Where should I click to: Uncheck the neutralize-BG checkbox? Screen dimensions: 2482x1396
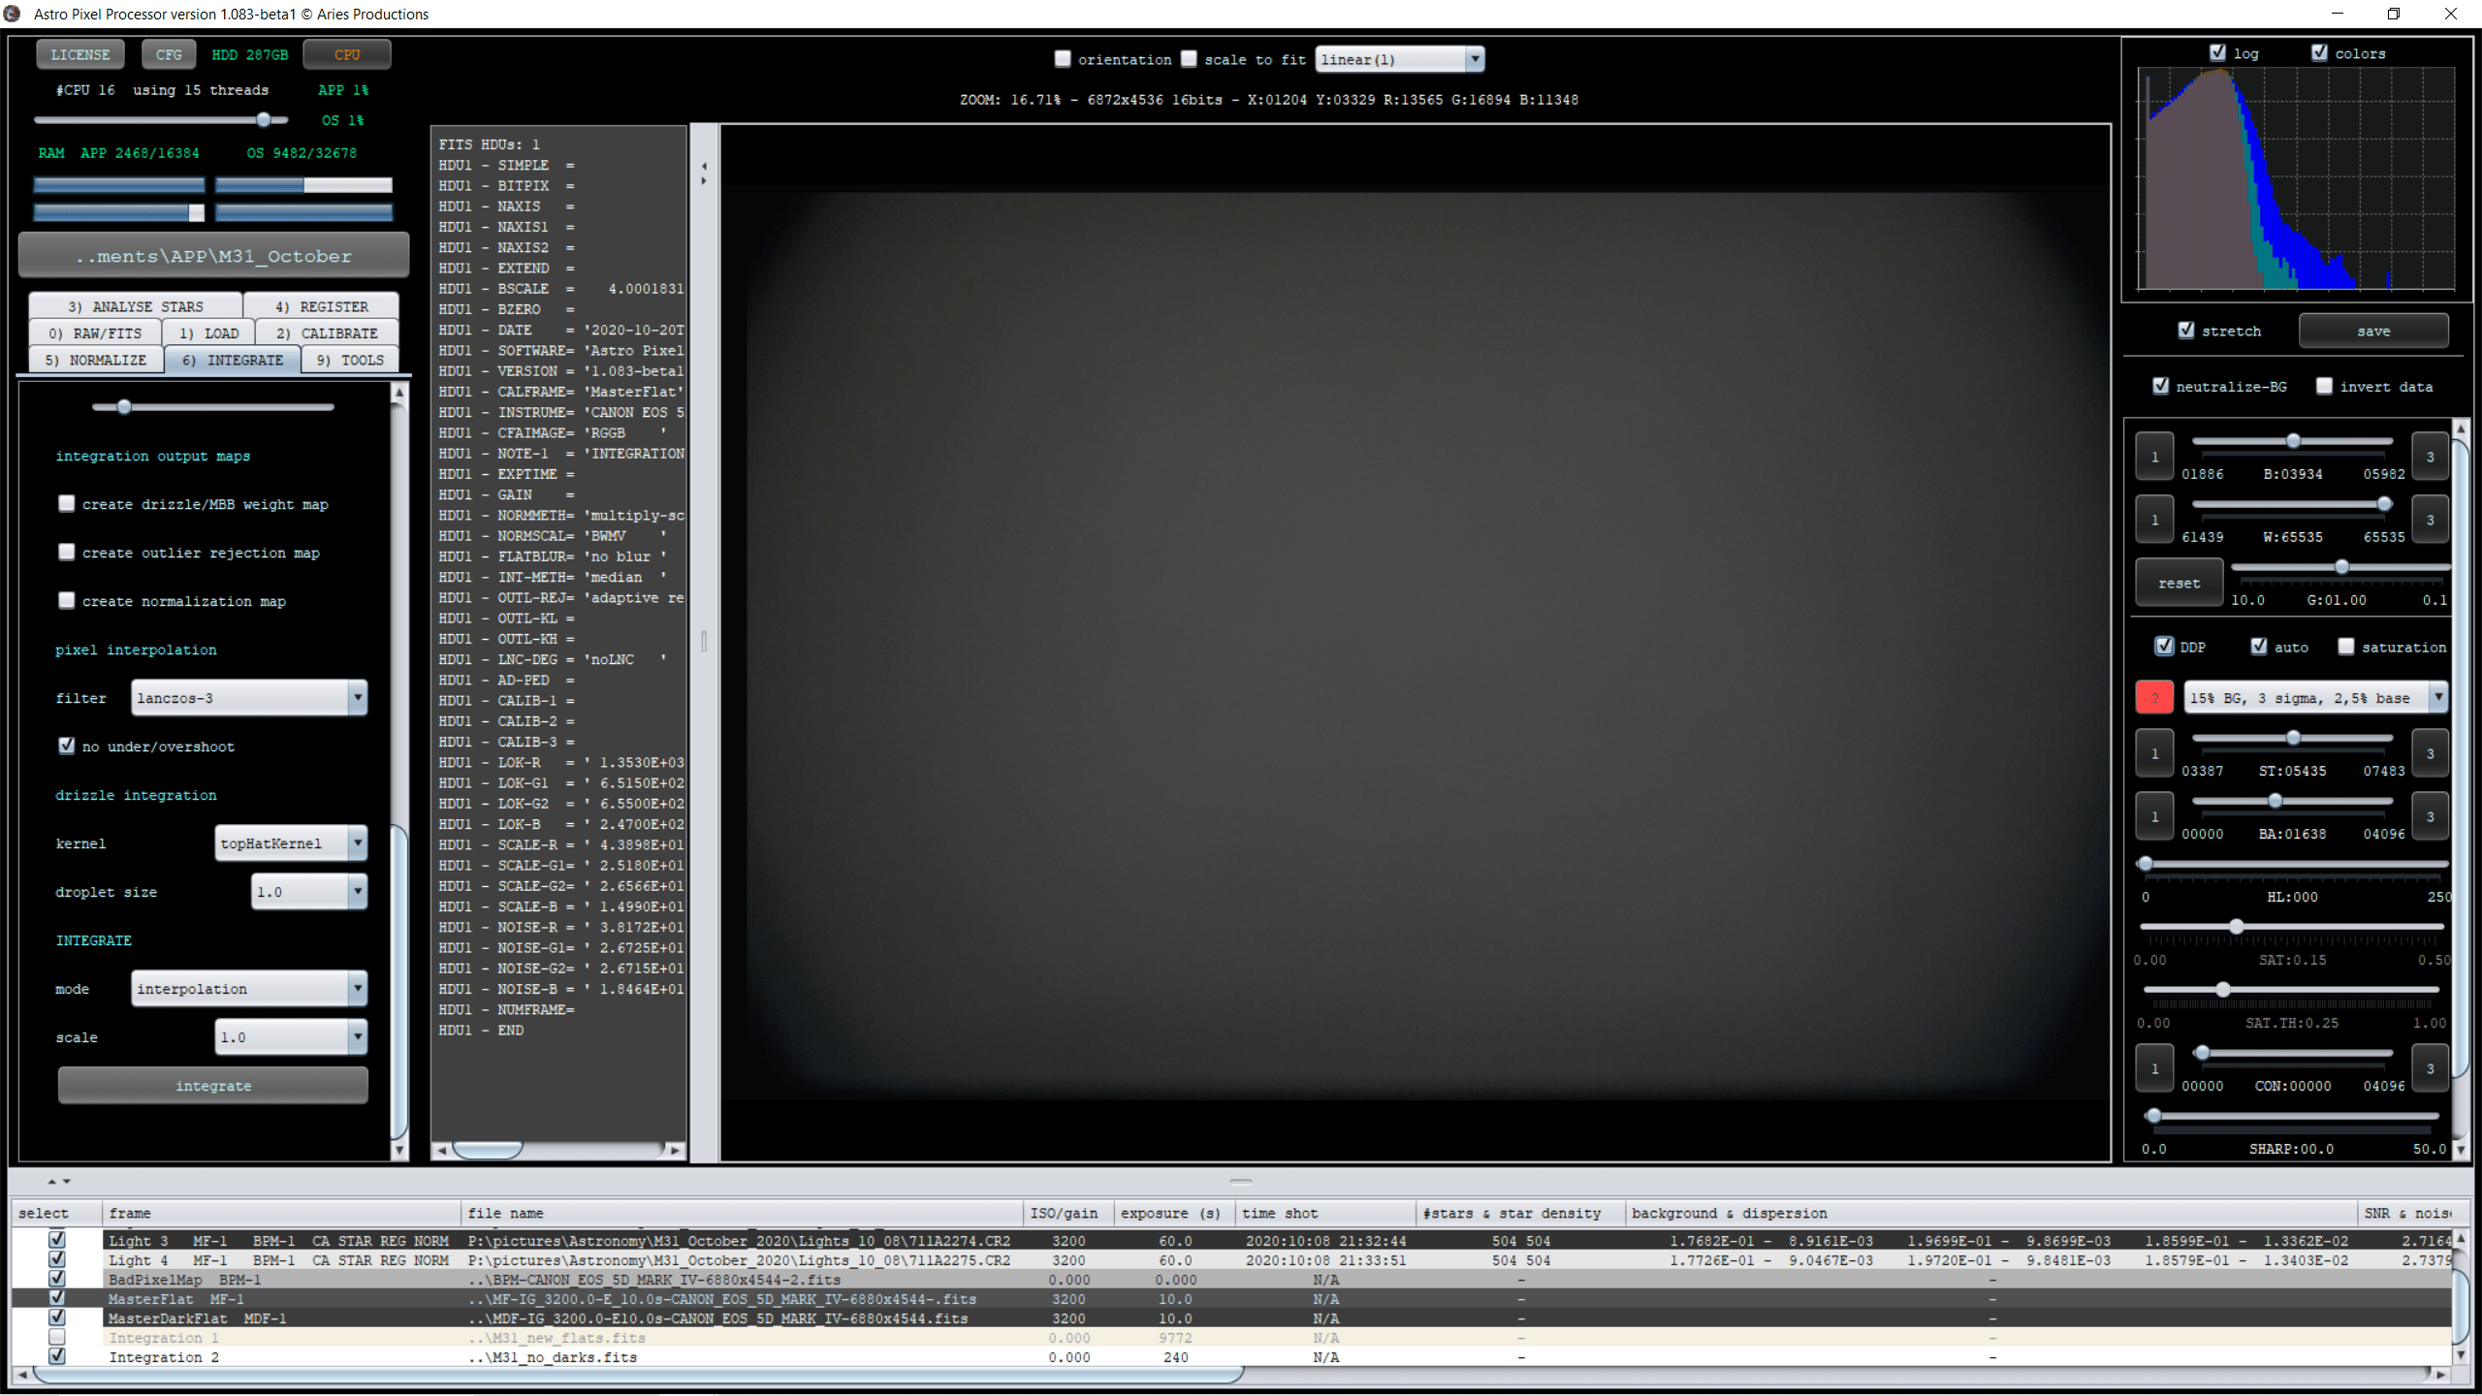[2161, 386]
